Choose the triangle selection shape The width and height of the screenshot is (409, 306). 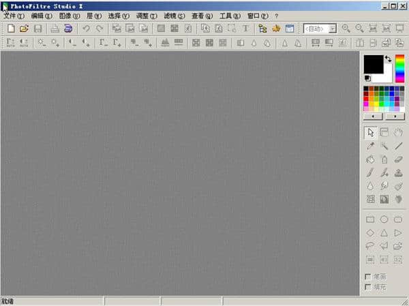pos(384,232)
